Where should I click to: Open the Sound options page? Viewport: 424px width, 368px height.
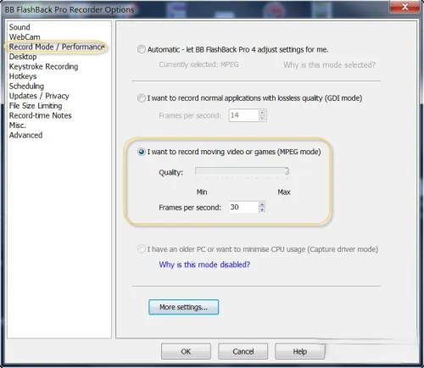click(x=20, y=27)
